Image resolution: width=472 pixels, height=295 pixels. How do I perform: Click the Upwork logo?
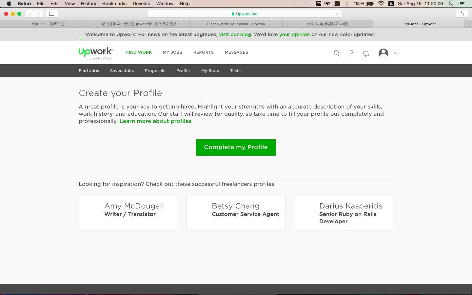(95, 52)
